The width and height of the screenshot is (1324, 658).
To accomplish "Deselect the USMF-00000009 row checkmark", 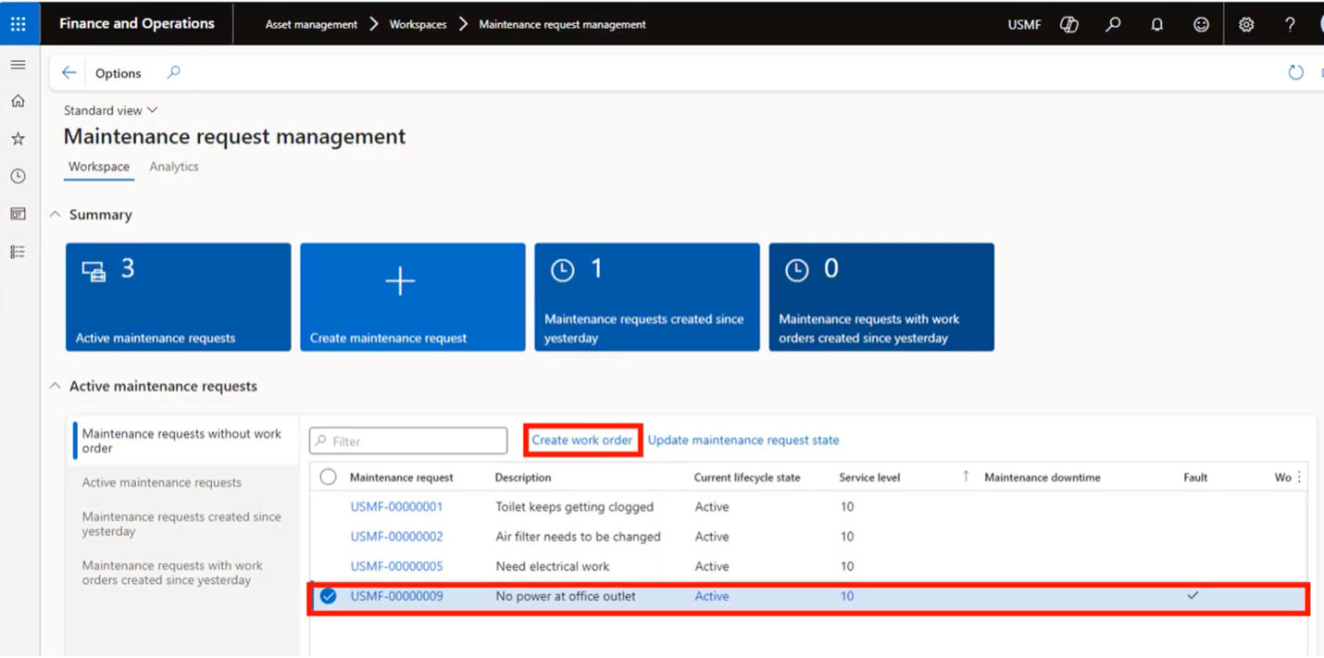I will coord(328,597).
